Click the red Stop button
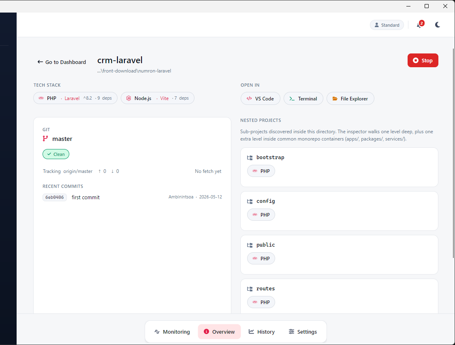Viewport: 455px width, 345px height. pyautogui.click(x=423, y=60)
